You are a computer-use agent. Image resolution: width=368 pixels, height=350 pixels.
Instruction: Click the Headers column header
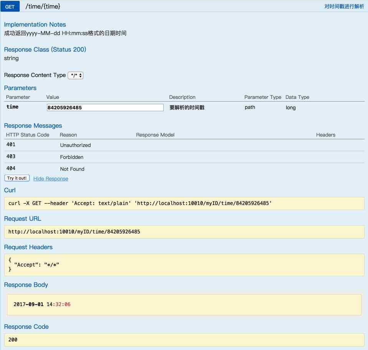click(x=325, y=135)
